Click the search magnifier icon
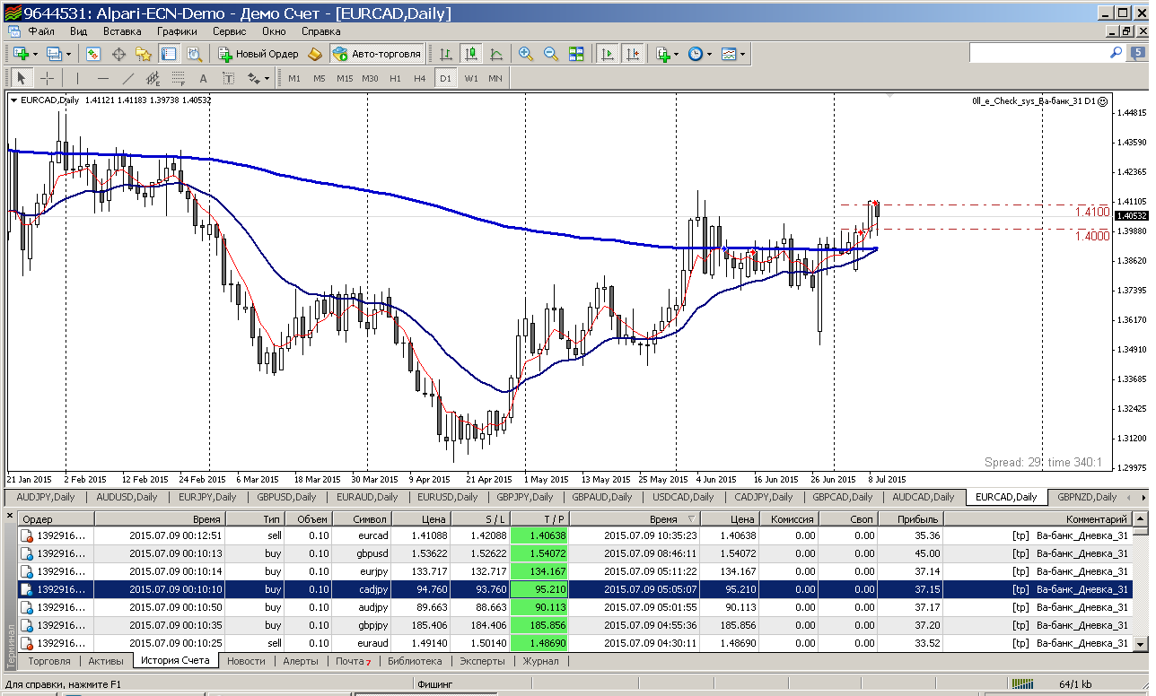 tap(1116, 53)
